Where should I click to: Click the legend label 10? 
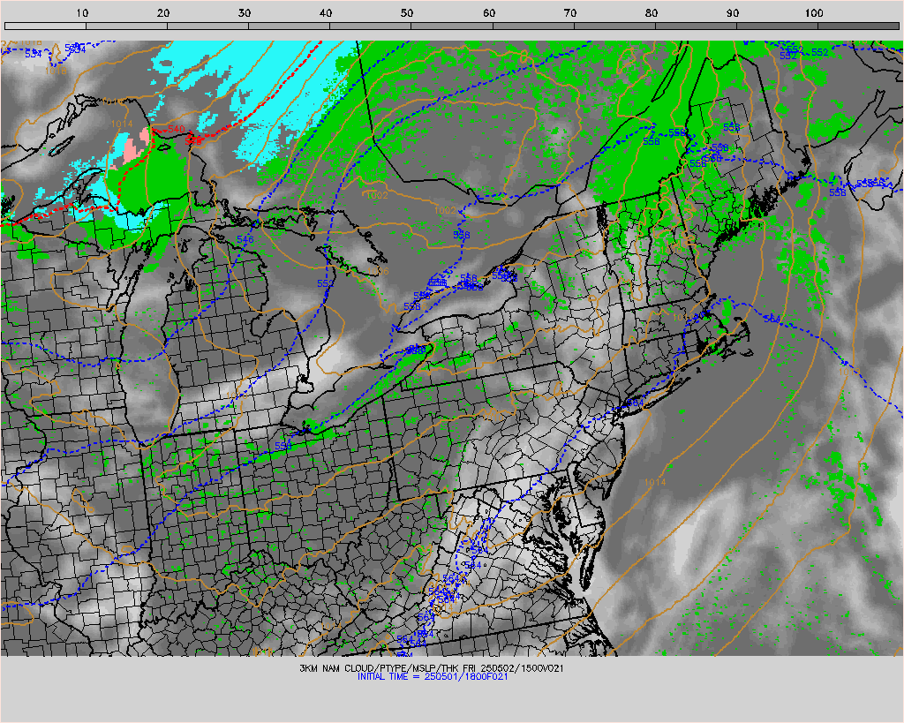[82, 12]
